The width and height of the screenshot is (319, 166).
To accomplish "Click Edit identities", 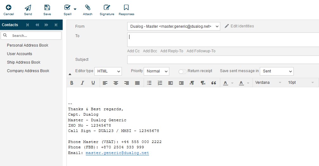I will pos(240,26).
